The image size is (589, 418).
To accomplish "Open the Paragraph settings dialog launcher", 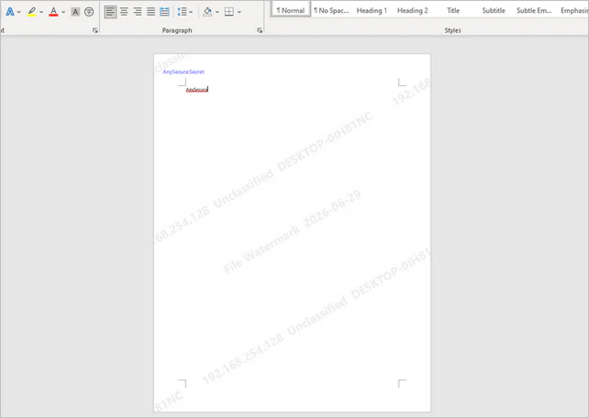I will click(x=260, y=30).
